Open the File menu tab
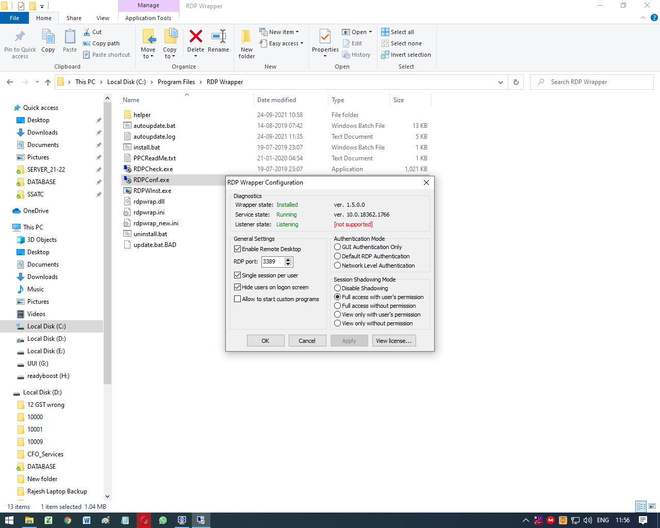 14,18
